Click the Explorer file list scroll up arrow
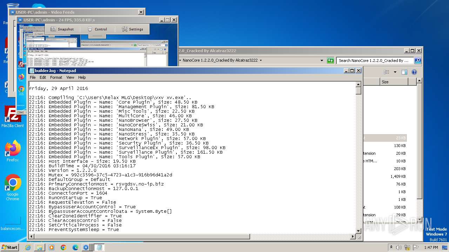This screenshot has height=252, width=449. (420, 81)
